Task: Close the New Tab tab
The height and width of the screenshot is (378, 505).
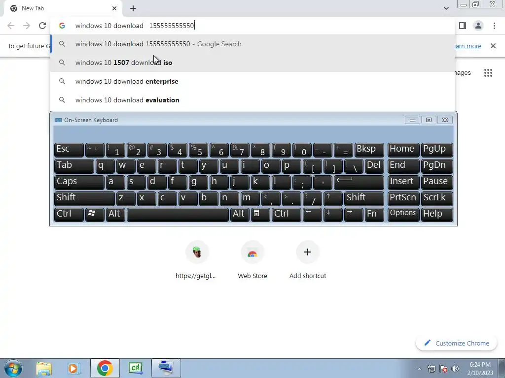Action: [x=114, y=8]
